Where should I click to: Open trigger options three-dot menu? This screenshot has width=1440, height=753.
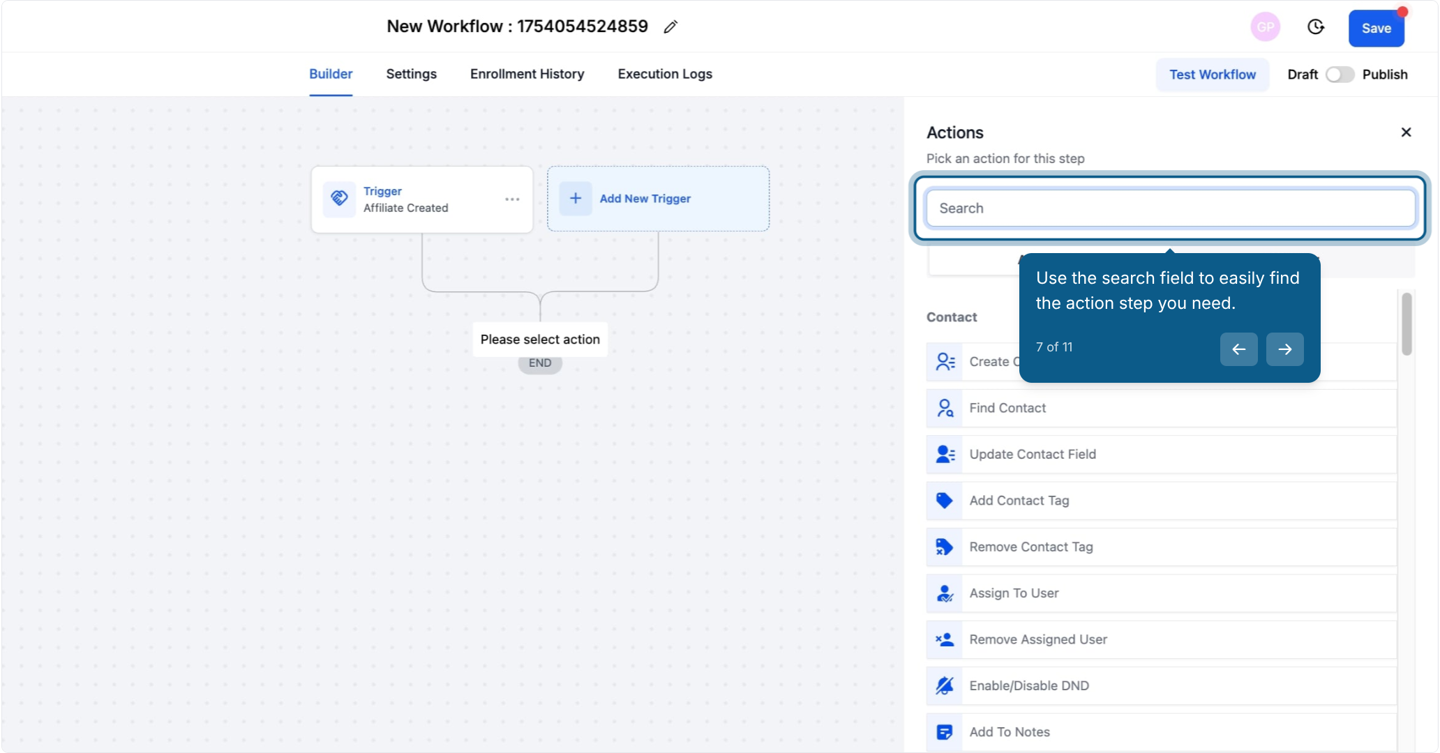pyautogui.click(x=512, y=199)
